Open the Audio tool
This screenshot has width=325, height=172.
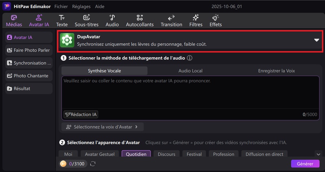pos(112,21)
